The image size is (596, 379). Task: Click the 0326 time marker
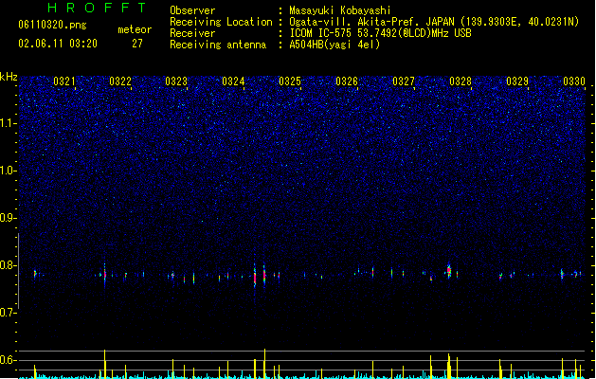pyautogui.click(x=347, y=81)
